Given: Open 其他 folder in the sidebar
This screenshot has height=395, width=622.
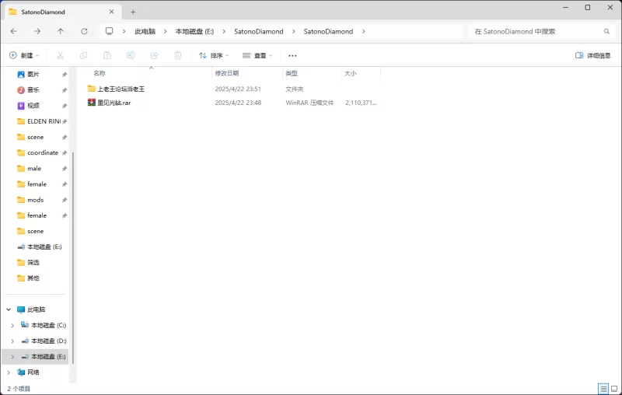Looking at the screenshot, I should coord(33,278).
